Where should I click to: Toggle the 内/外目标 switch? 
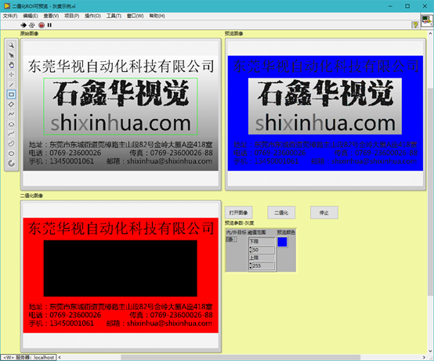[231, 240]
